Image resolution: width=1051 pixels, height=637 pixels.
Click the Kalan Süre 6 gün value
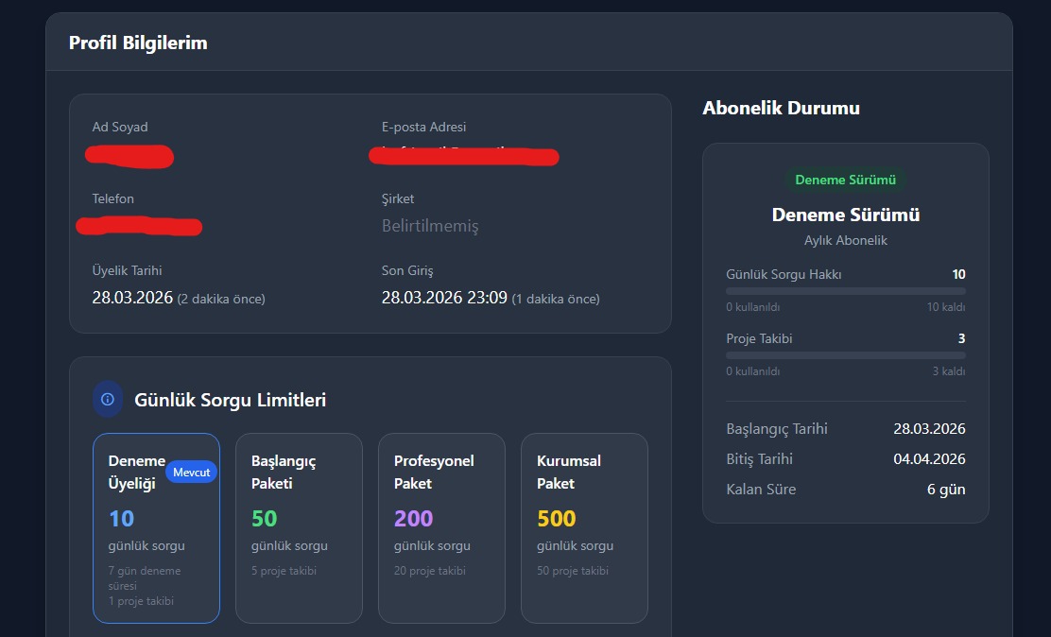pos(946,490)
